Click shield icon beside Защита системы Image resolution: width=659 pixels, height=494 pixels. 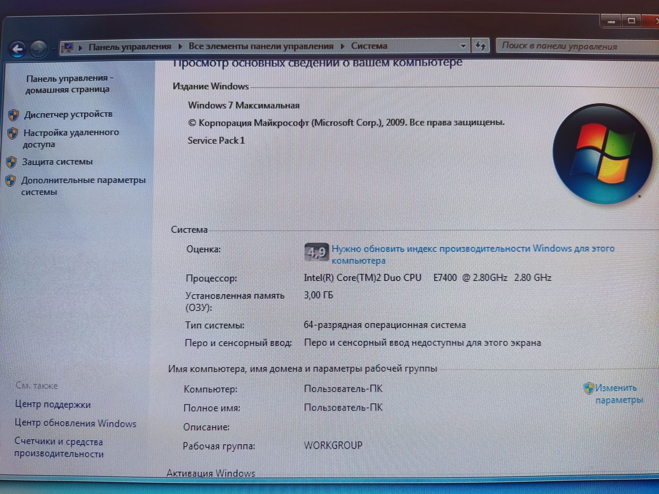[x=12, y=162]
